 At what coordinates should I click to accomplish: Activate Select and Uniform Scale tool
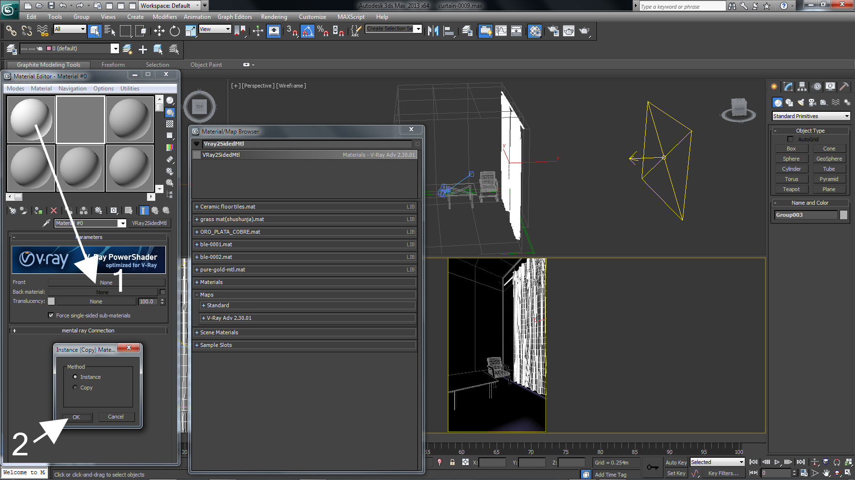[191, 31]
